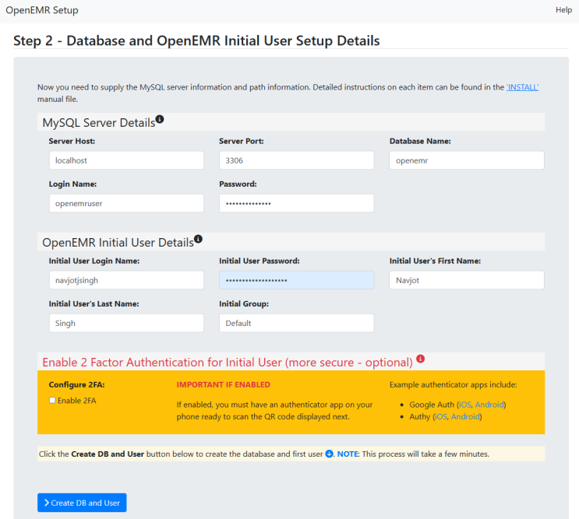Click the 'Configure 2FA:' label
This screenshot has width=579, height=519.
77,385
